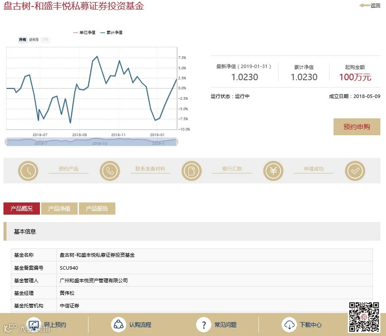This screenshot has height=336, width=386.
Task: Click 联系准备材料 step label
Action: tap(150, 169)
